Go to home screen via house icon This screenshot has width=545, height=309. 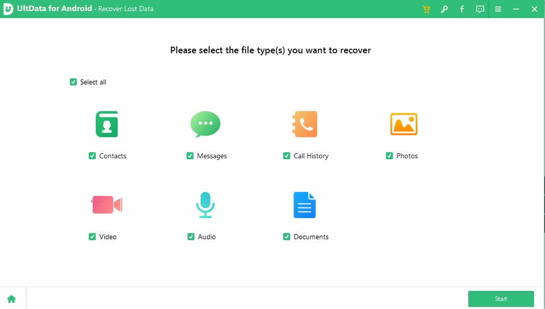[x=11, y=299]
